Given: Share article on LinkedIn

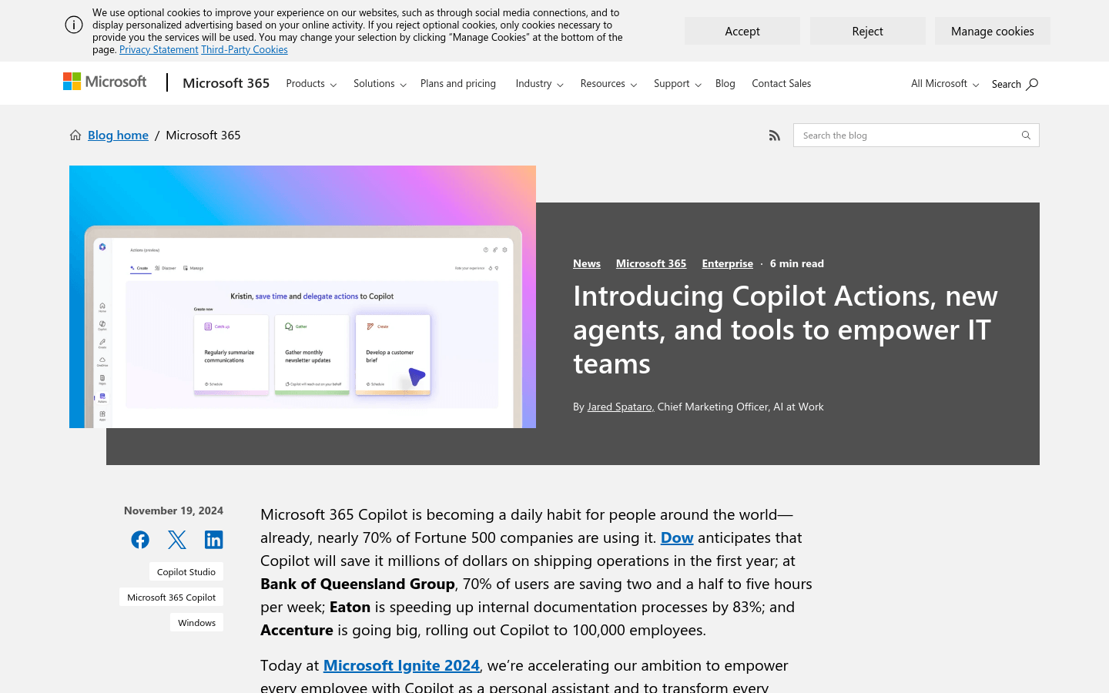Looking at the screenshot, I should [214, 540].
